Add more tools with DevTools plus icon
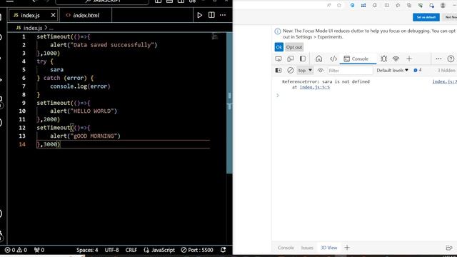Viewport: 457px width, 257px height. tap(409, 59)
